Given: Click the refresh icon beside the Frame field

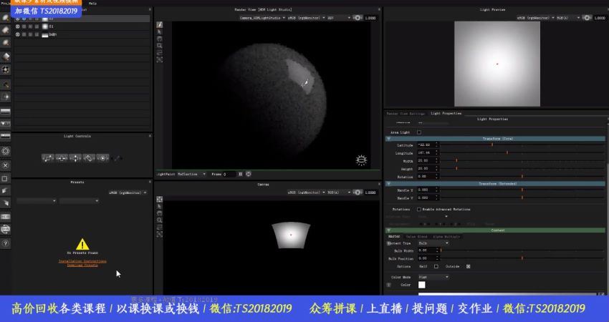Looking at the screenshot, I should 249,174.
